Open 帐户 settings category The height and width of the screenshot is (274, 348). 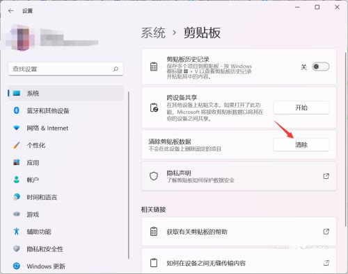pyautogui.click(x=65, y=180)
